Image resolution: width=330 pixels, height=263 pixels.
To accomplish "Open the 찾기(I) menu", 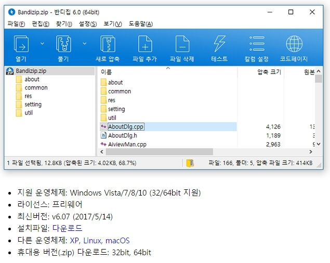I will (x=64, y=24).
